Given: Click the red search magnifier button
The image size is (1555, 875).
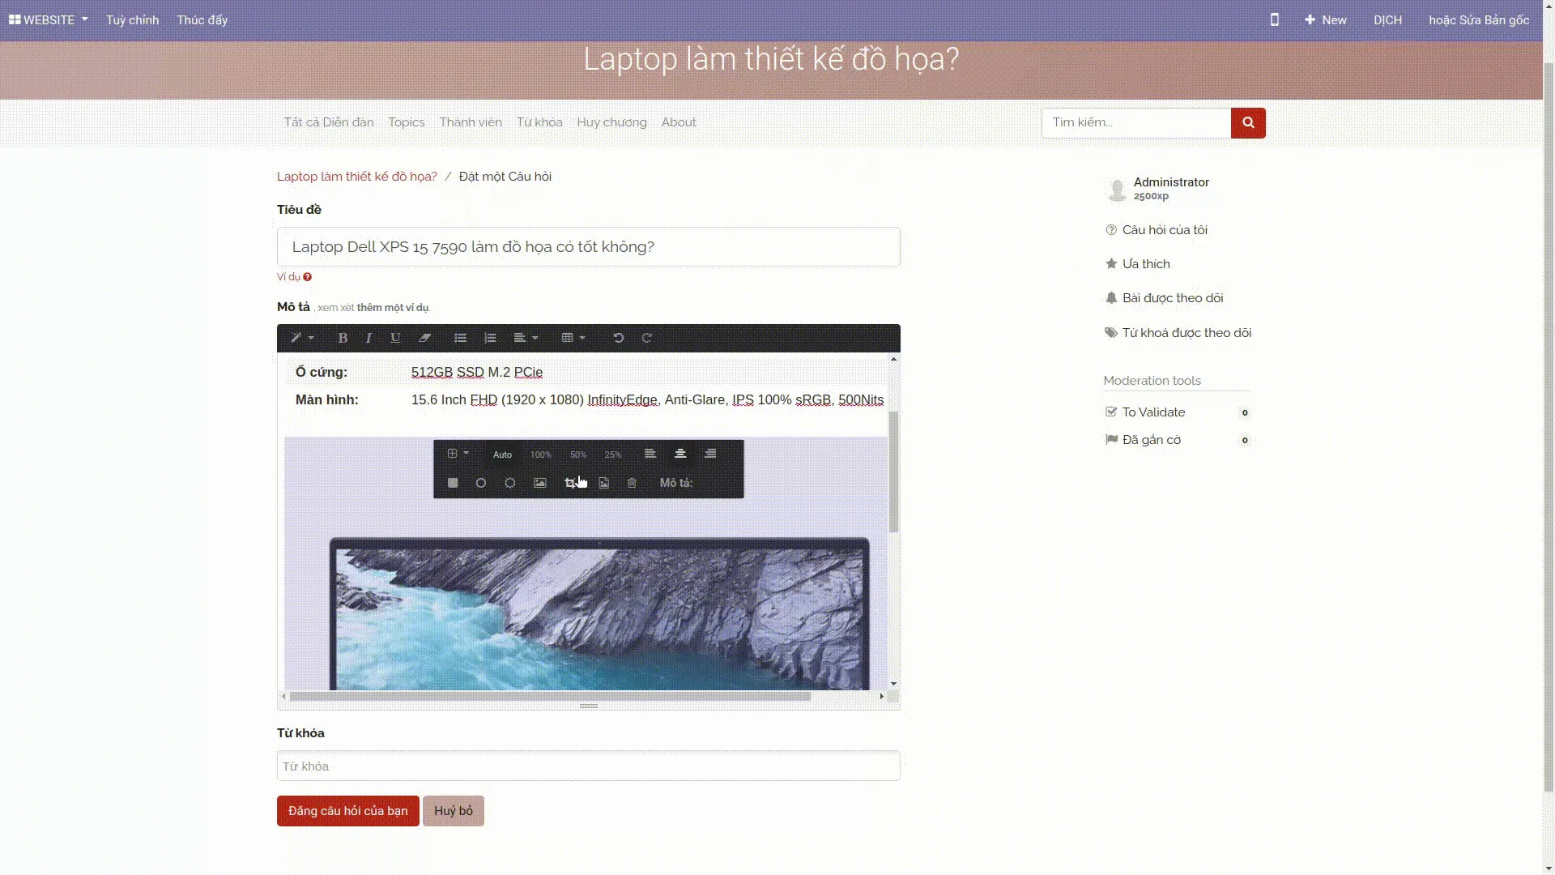Looking at the screenshot, I should pos(1248,123).
